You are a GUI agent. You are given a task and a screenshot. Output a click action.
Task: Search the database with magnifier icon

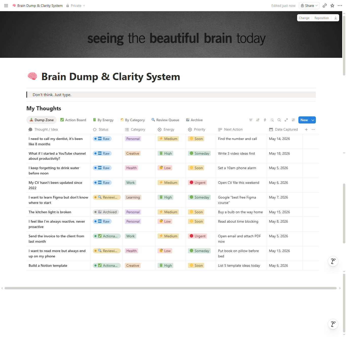click(x=279, y=120)
